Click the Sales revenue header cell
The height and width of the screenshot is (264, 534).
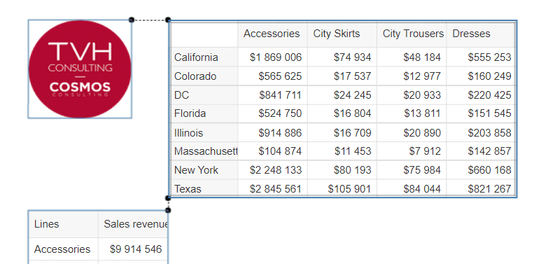(133, 224)
